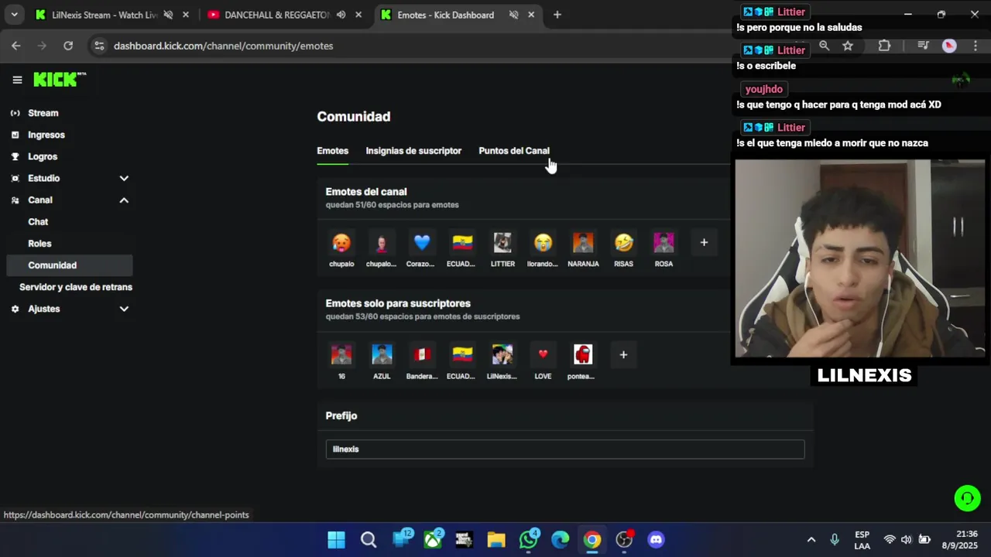The image size is (991, 557).
Task: Open Windows taskbar Search
Action: tap(369, 540)
